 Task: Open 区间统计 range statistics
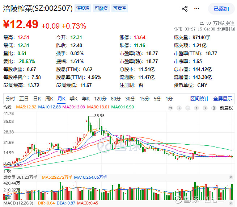pyautogui.click(x=199, y=99)
